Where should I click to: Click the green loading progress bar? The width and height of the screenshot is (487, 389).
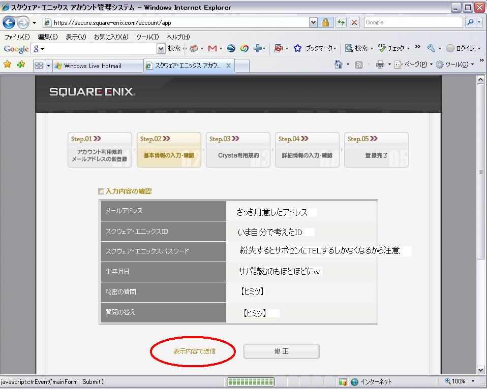coord(251,382)
